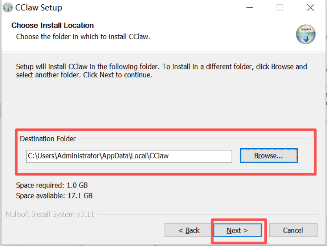Viewport: 327px width, 246px height.
Task: Cancel the CClaw installation
Action: pyautogui.click(x=293, y=230)
